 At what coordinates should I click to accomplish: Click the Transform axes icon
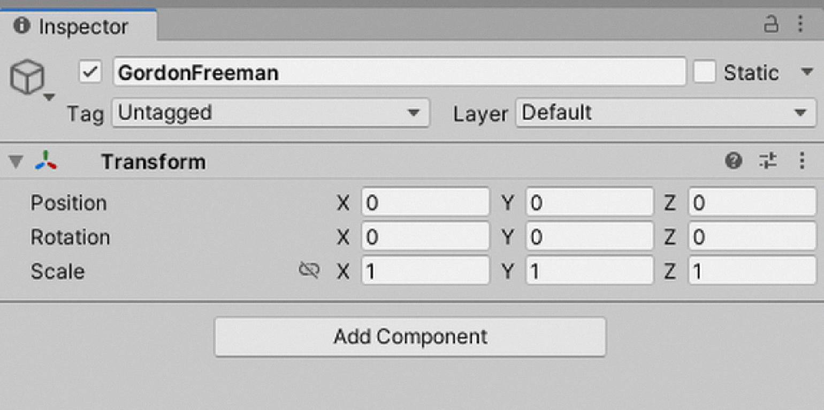[47, 160]
